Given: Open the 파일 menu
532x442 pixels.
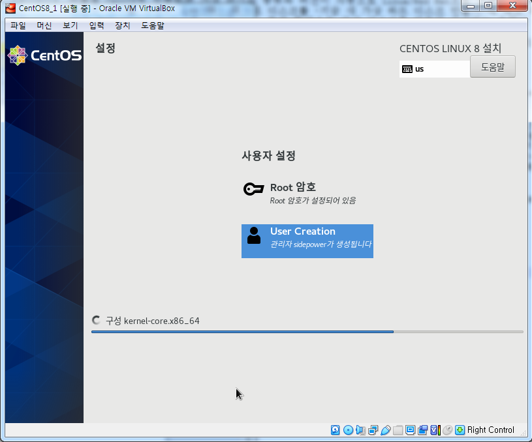Looking at the screenshot, I should 18,25.
